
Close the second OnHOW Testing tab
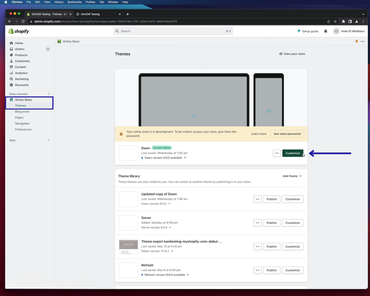[120, 14]
